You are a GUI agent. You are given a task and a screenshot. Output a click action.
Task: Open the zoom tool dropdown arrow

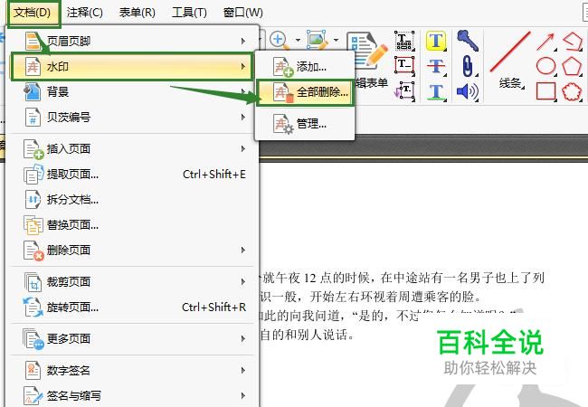[298, 40]
